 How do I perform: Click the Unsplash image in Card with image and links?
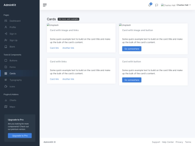pyautogui.click(x=53, y=25)
